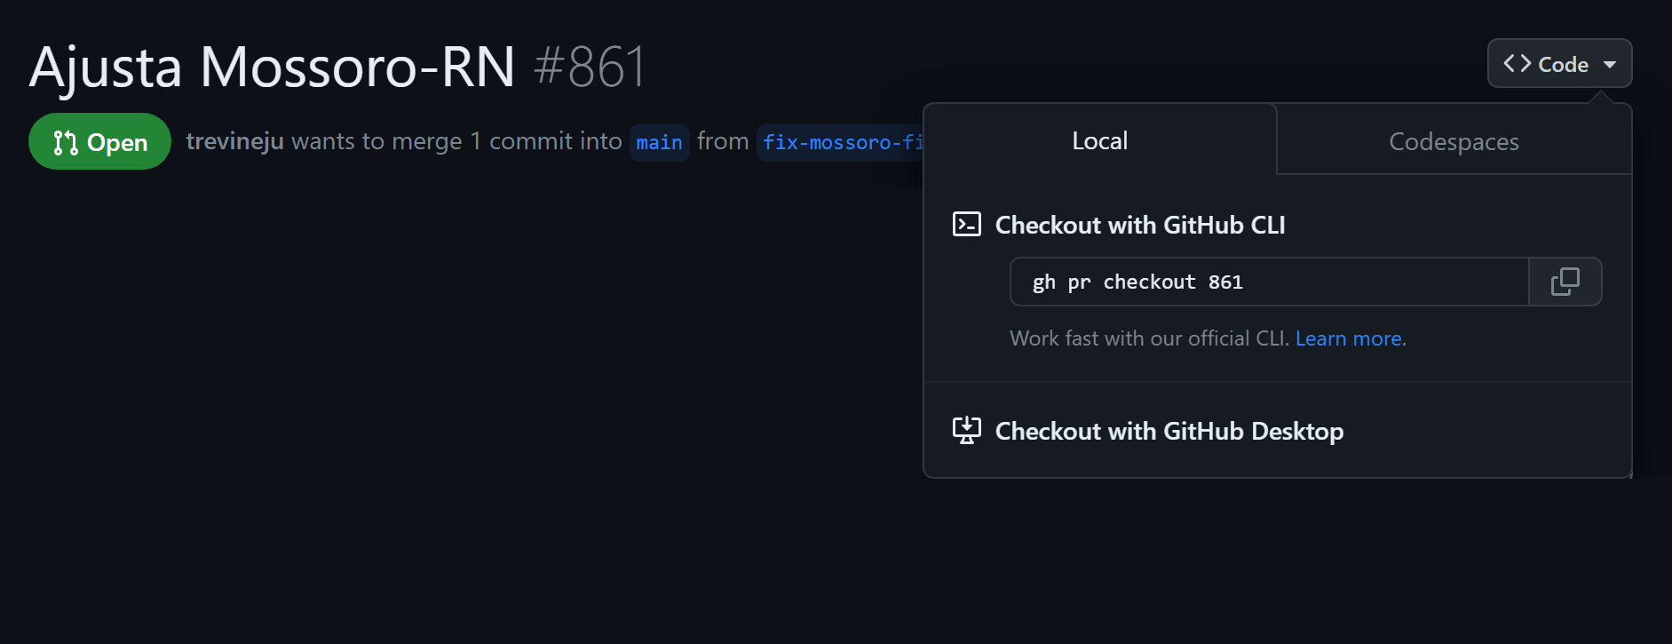Image resolution: width=1672 pixels, height=644 pixels.
Task: Open the main branch link
Action: [659, 142]
